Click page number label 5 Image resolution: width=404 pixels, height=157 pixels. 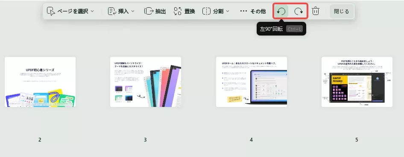pos(357,140)
